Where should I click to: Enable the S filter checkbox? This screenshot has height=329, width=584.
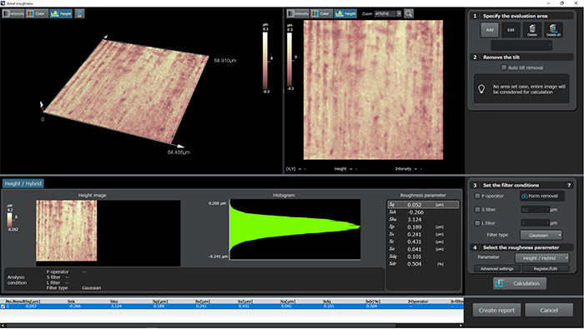[477, 210]
